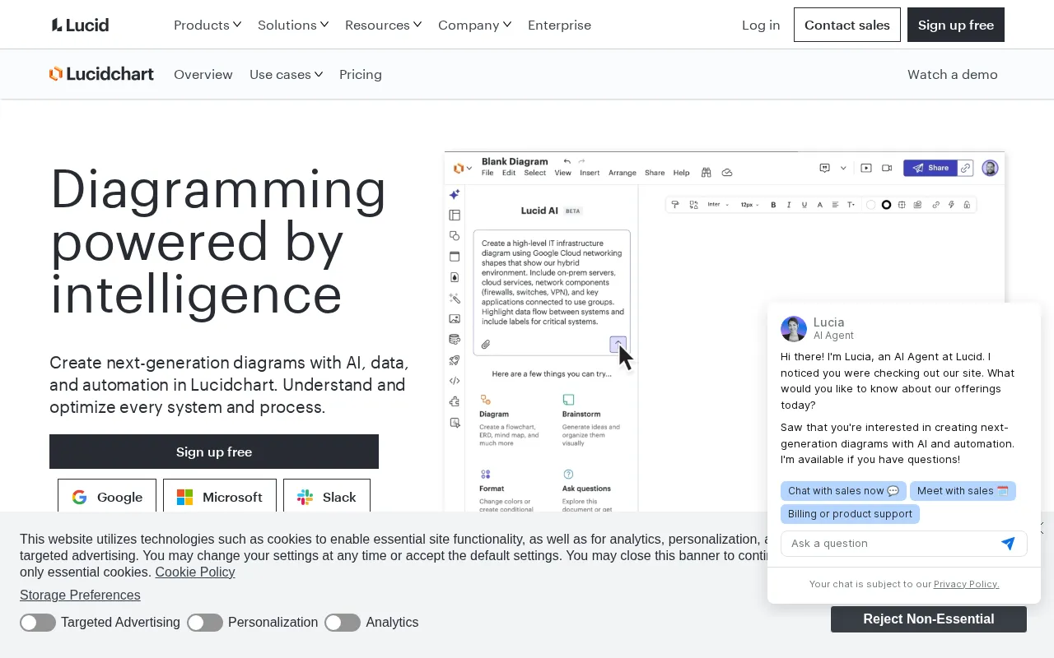Image resolution: width=1054 pixels, height=658 pixels.
Task: Select the Meet with sales option
Action: pos(963,491)
